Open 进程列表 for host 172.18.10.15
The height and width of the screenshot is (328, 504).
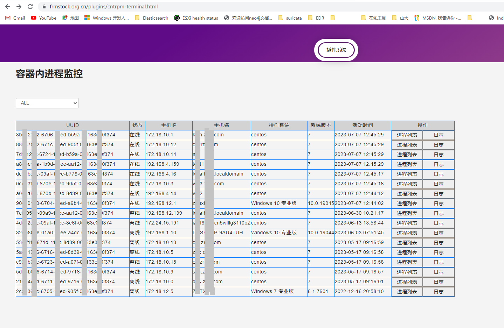pos(407,262)
